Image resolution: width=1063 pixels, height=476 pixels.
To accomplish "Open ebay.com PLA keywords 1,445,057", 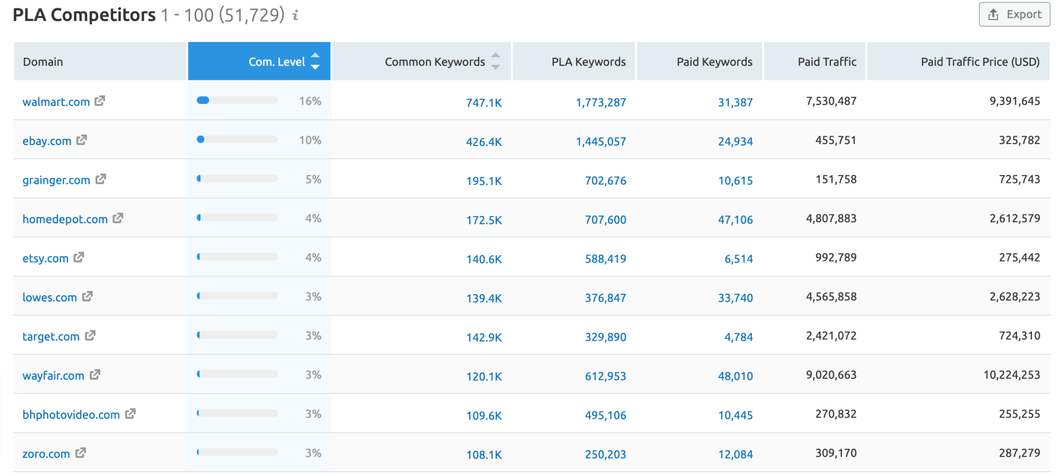I will (601, 141).
